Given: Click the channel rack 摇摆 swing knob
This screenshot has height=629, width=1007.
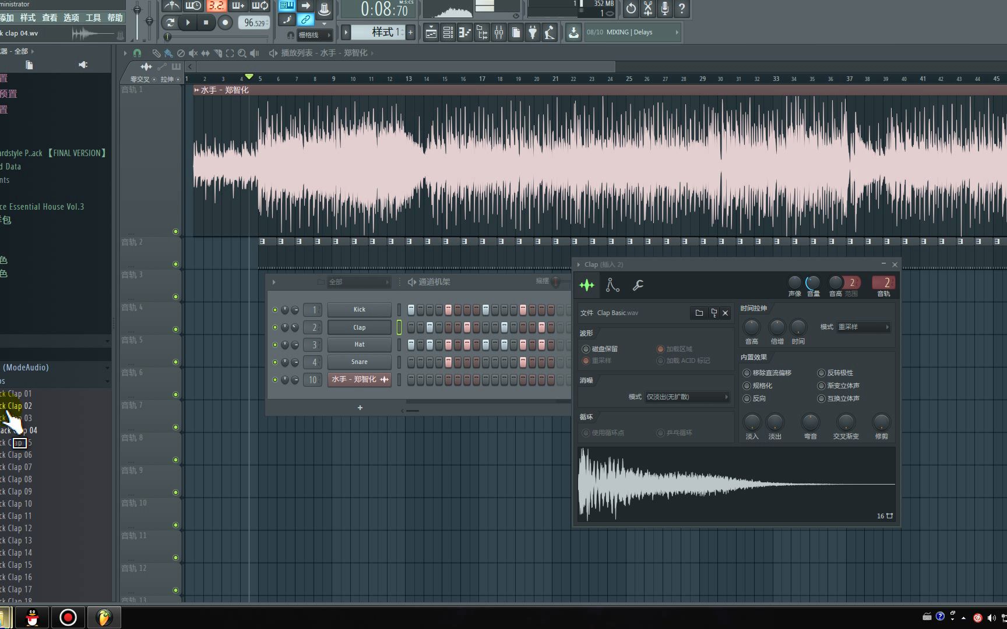Looking at the screenshot, I should 556,282.
